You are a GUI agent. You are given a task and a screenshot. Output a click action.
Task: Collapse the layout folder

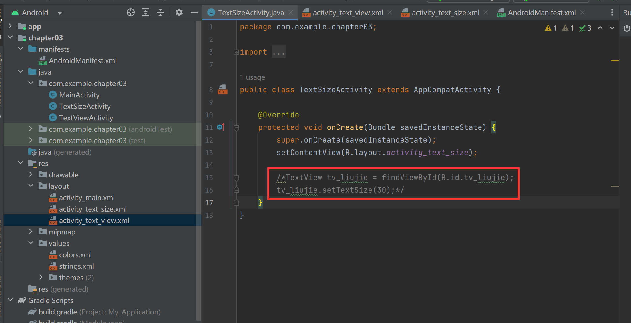31,186
